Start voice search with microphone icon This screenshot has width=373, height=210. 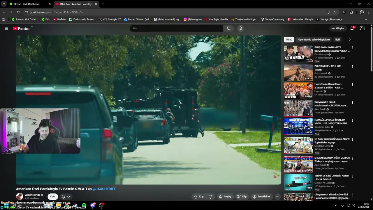[240, 28]
